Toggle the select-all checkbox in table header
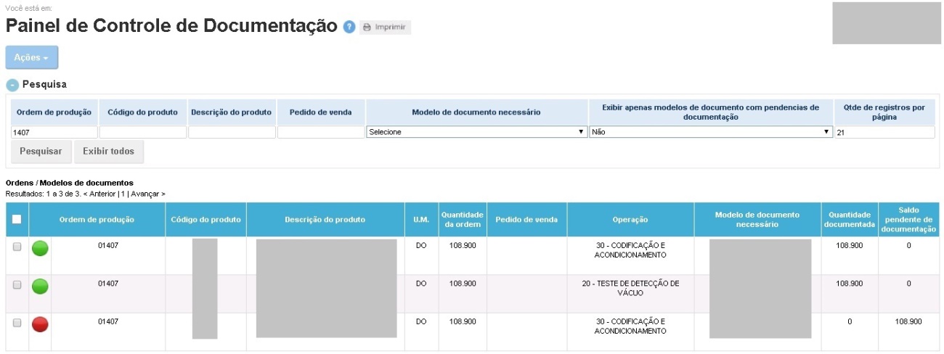Viewport: 944px width, 354px height. pyautogui.click(x=17, y=220)
